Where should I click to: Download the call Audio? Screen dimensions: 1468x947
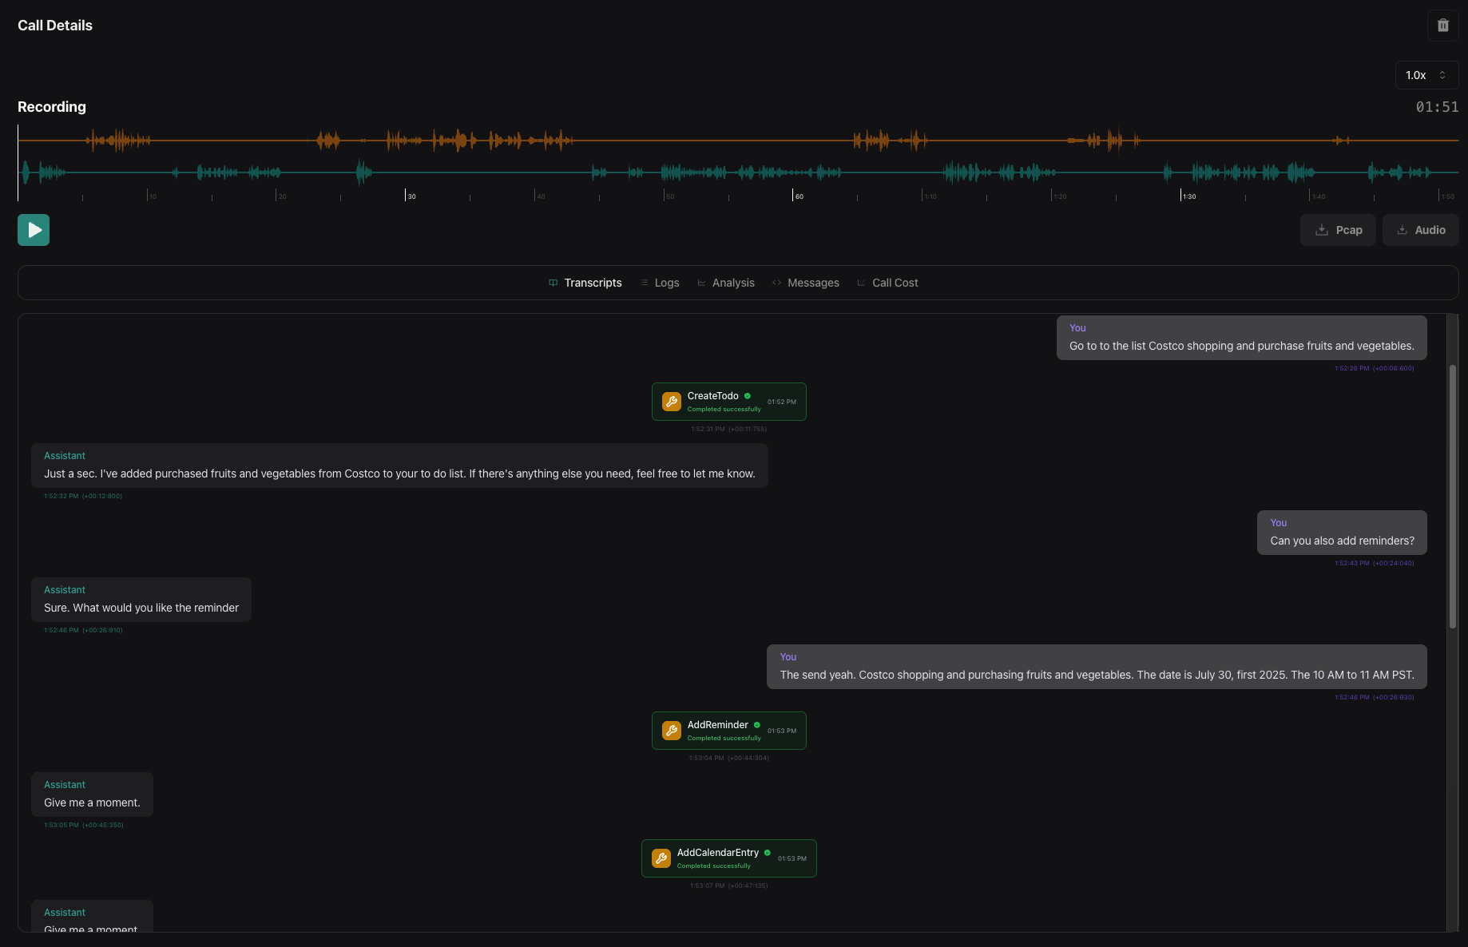[x=1420, y=230]
